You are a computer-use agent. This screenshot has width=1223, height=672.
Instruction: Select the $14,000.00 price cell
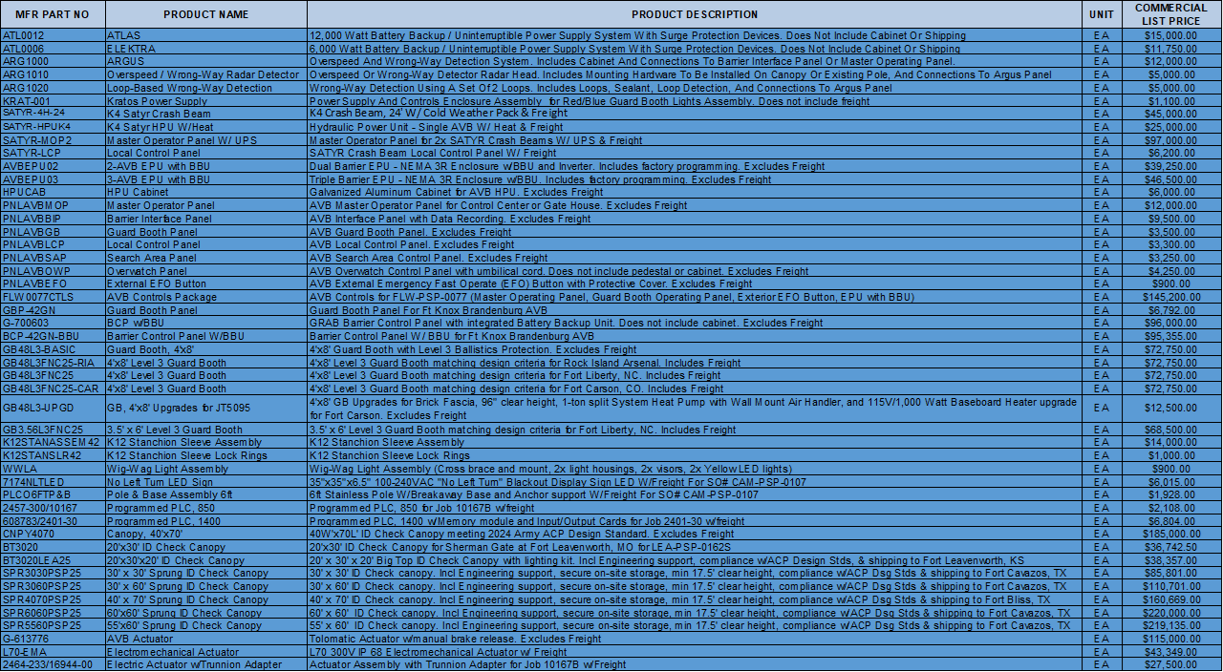point(1171,443)
